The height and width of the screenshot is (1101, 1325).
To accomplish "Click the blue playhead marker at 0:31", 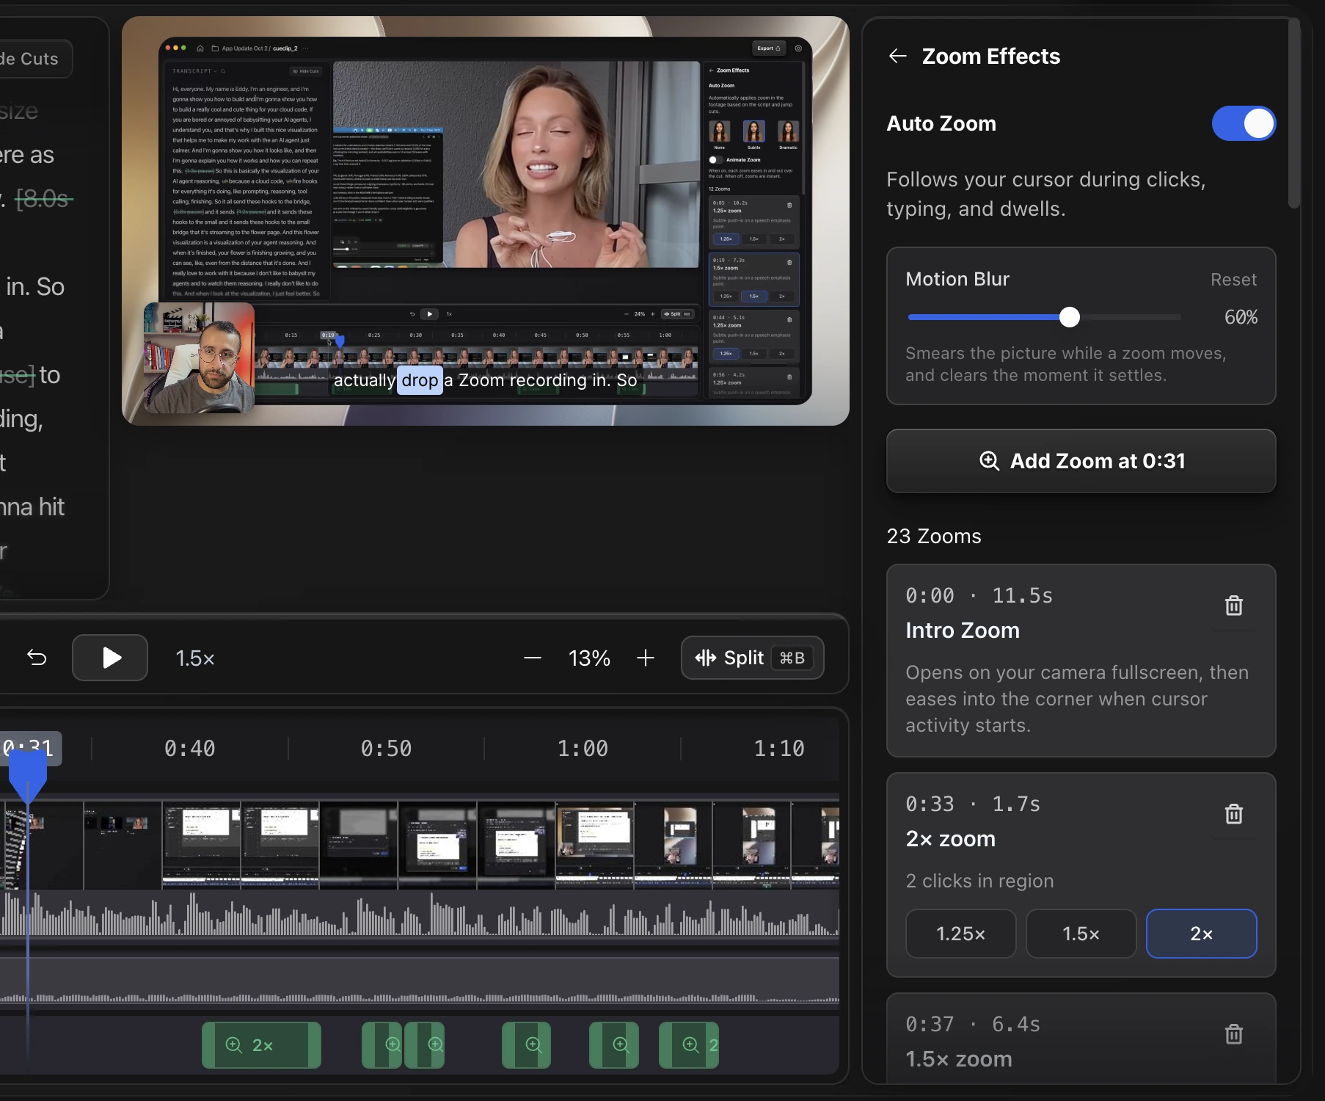I will pos(27,777).
